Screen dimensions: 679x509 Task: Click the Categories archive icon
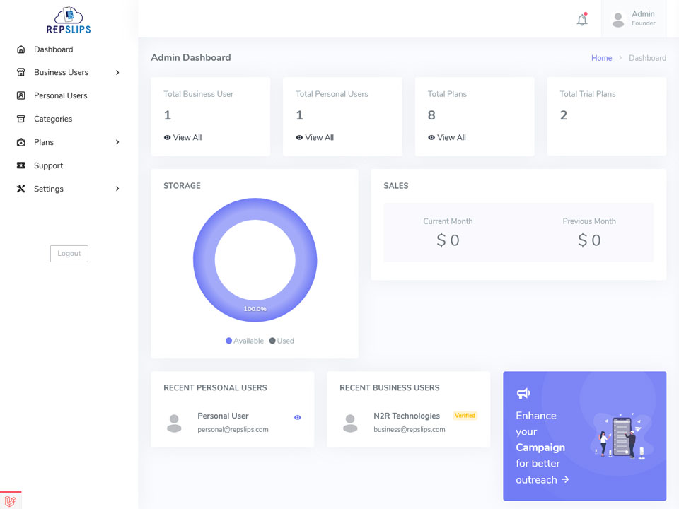pyautogui.click(x=21, y=119)
